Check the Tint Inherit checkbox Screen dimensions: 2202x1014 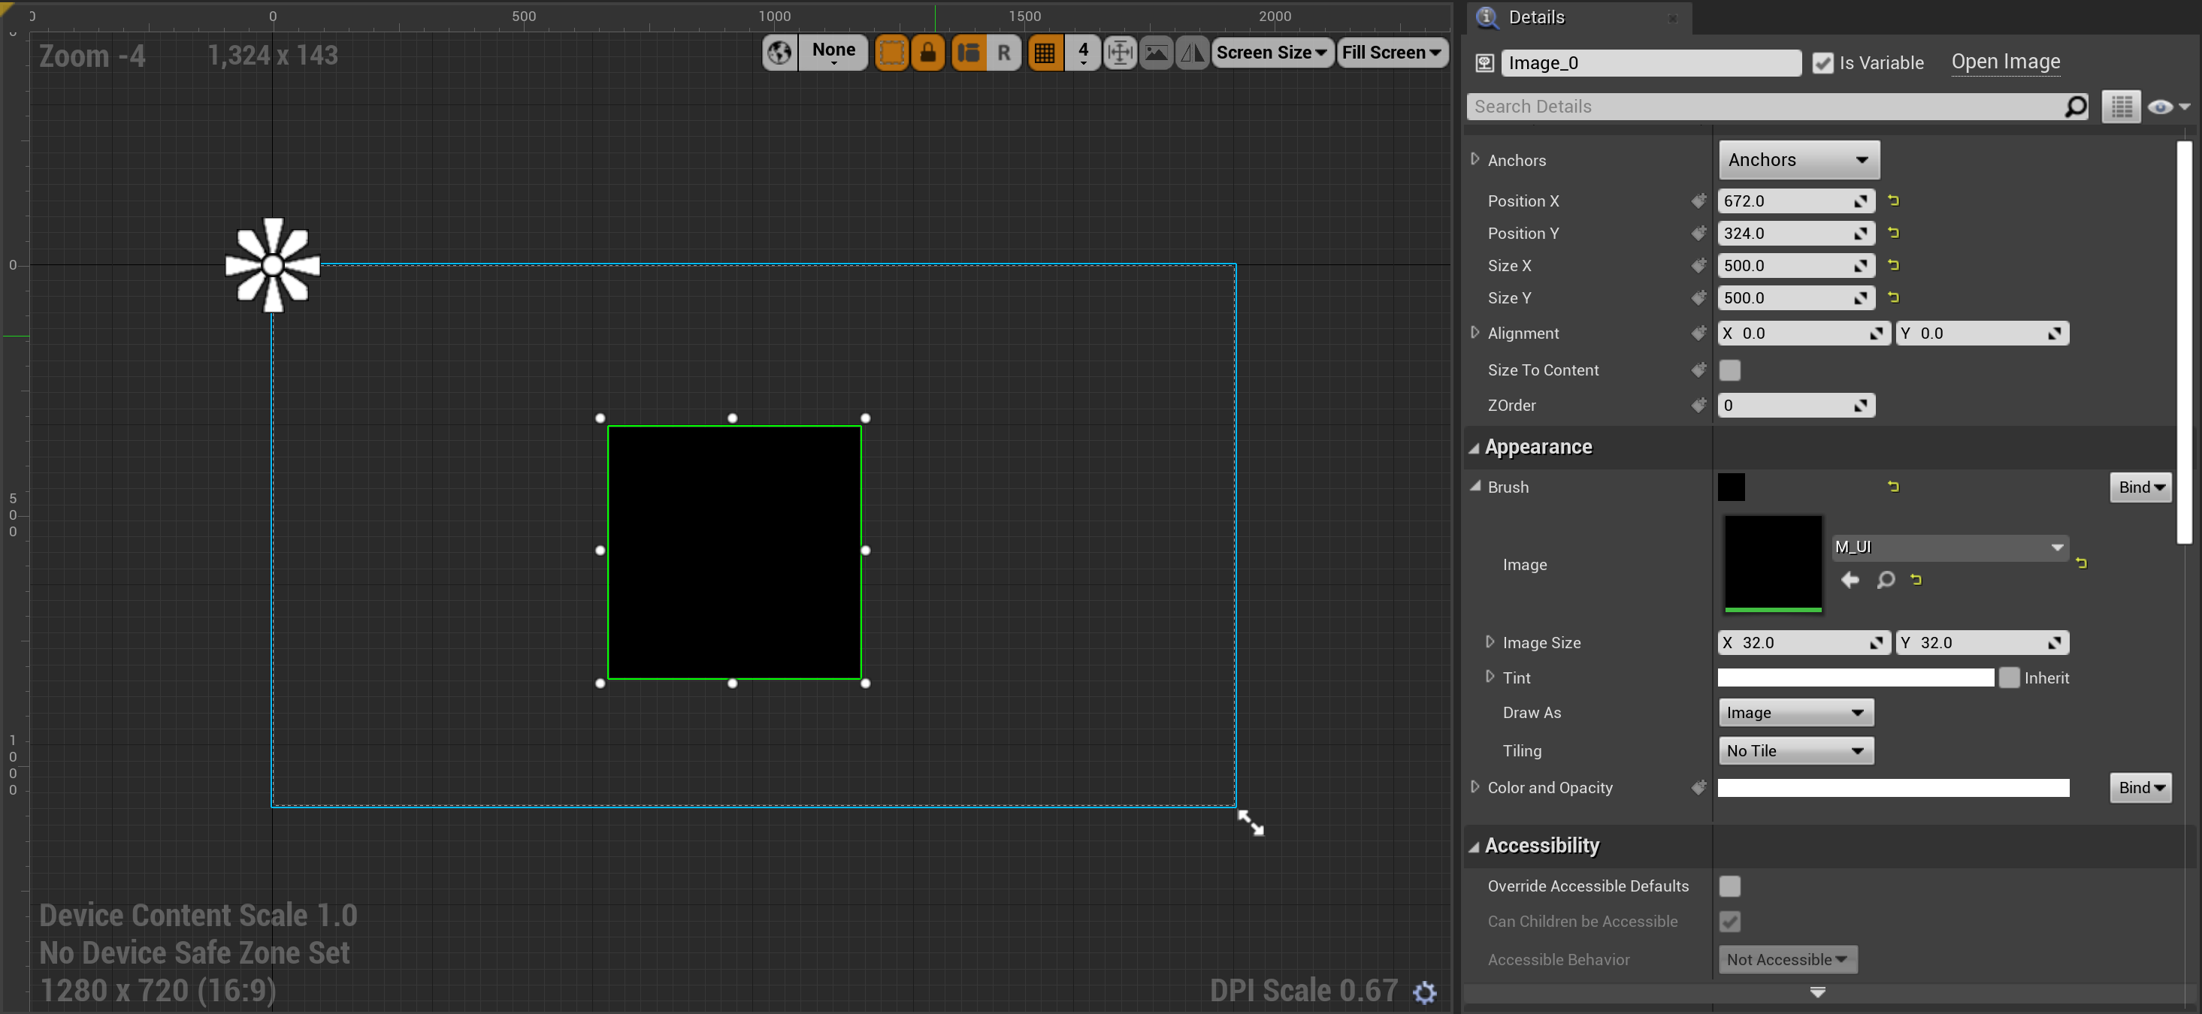(x=2009, y=678)
